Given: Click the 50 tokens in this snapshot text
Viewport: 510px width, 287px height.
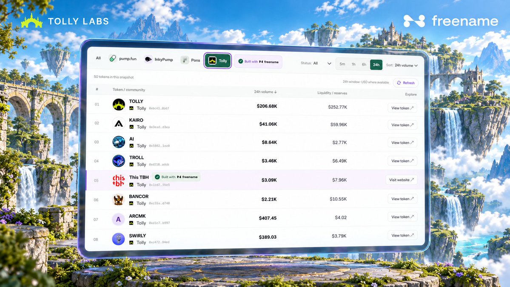Looking at the screenshot, I should pos(114,77).
